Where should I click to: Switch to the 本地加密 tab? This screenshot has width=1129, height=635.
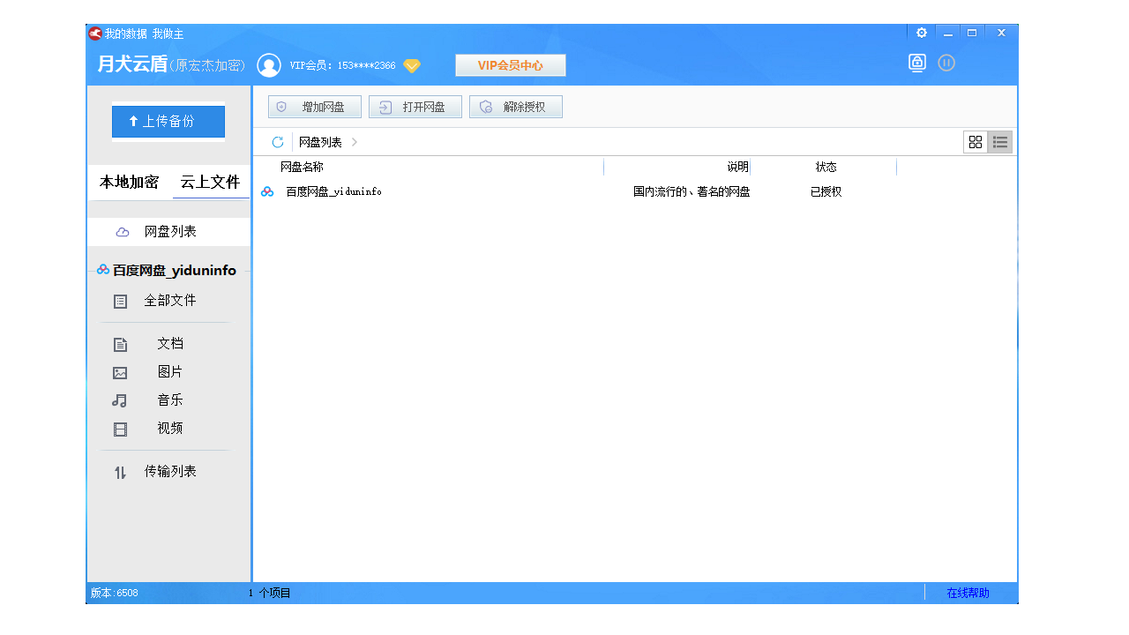[x=128, y=183]
